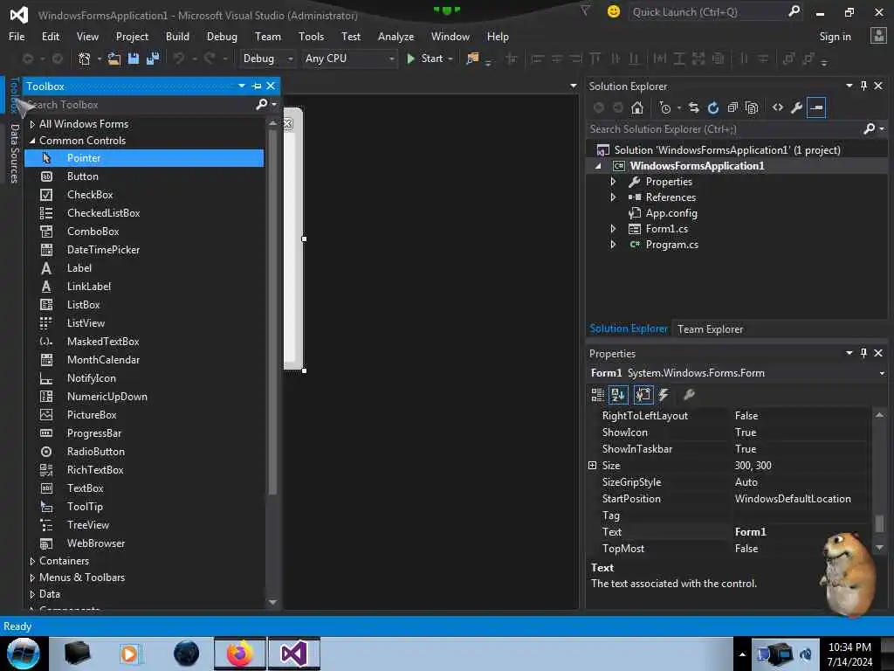Click the Properties grid scrollbar thumb
The width and height of the screenshot is (894, 671).
tap(879, 523)
